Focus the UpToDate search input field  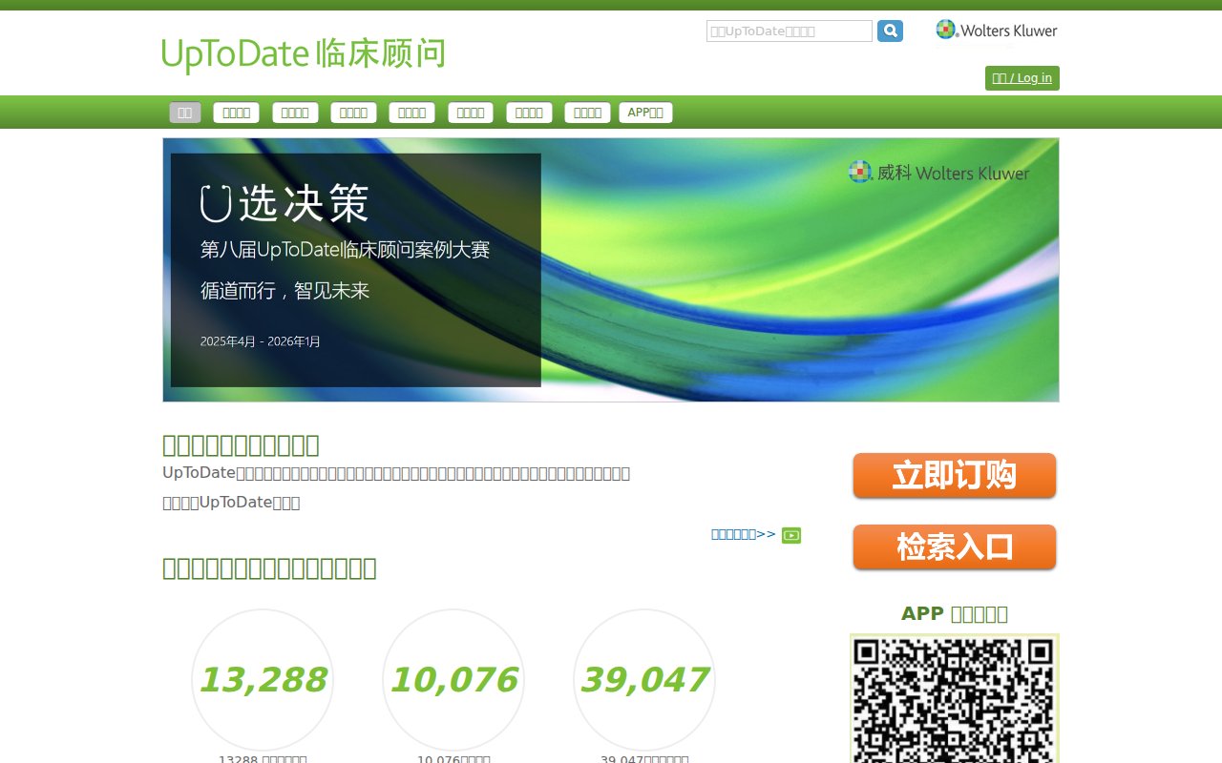coord(790,31)
